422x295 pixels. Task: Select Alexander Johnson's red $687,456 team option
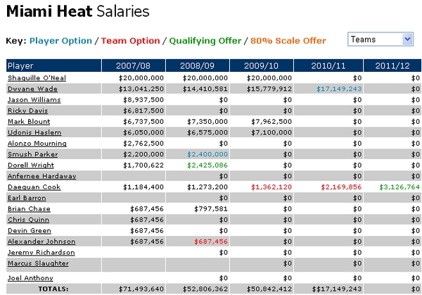pos(211,241)
